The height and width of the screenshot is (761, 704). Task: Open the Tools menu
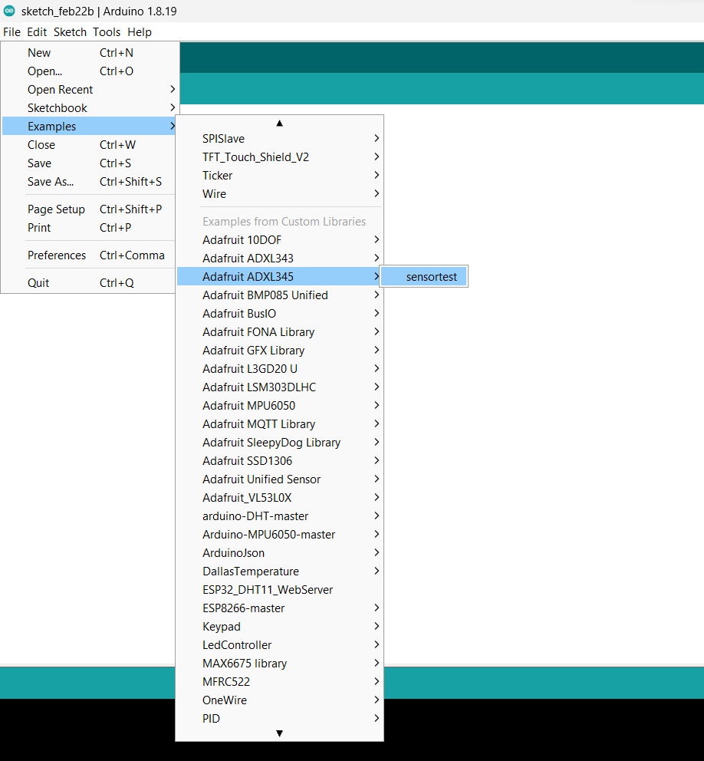[x=107, y=32]
